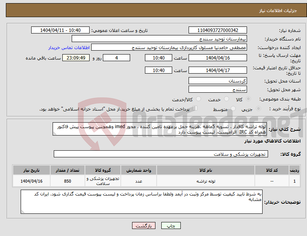Click the بازگشت (back) button
The height and width of the screenshot is (236, 307).
point(144,225)
